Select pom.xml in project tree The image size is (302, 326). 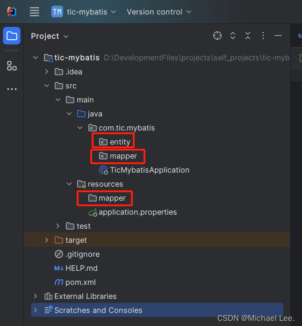coord(75,283)
